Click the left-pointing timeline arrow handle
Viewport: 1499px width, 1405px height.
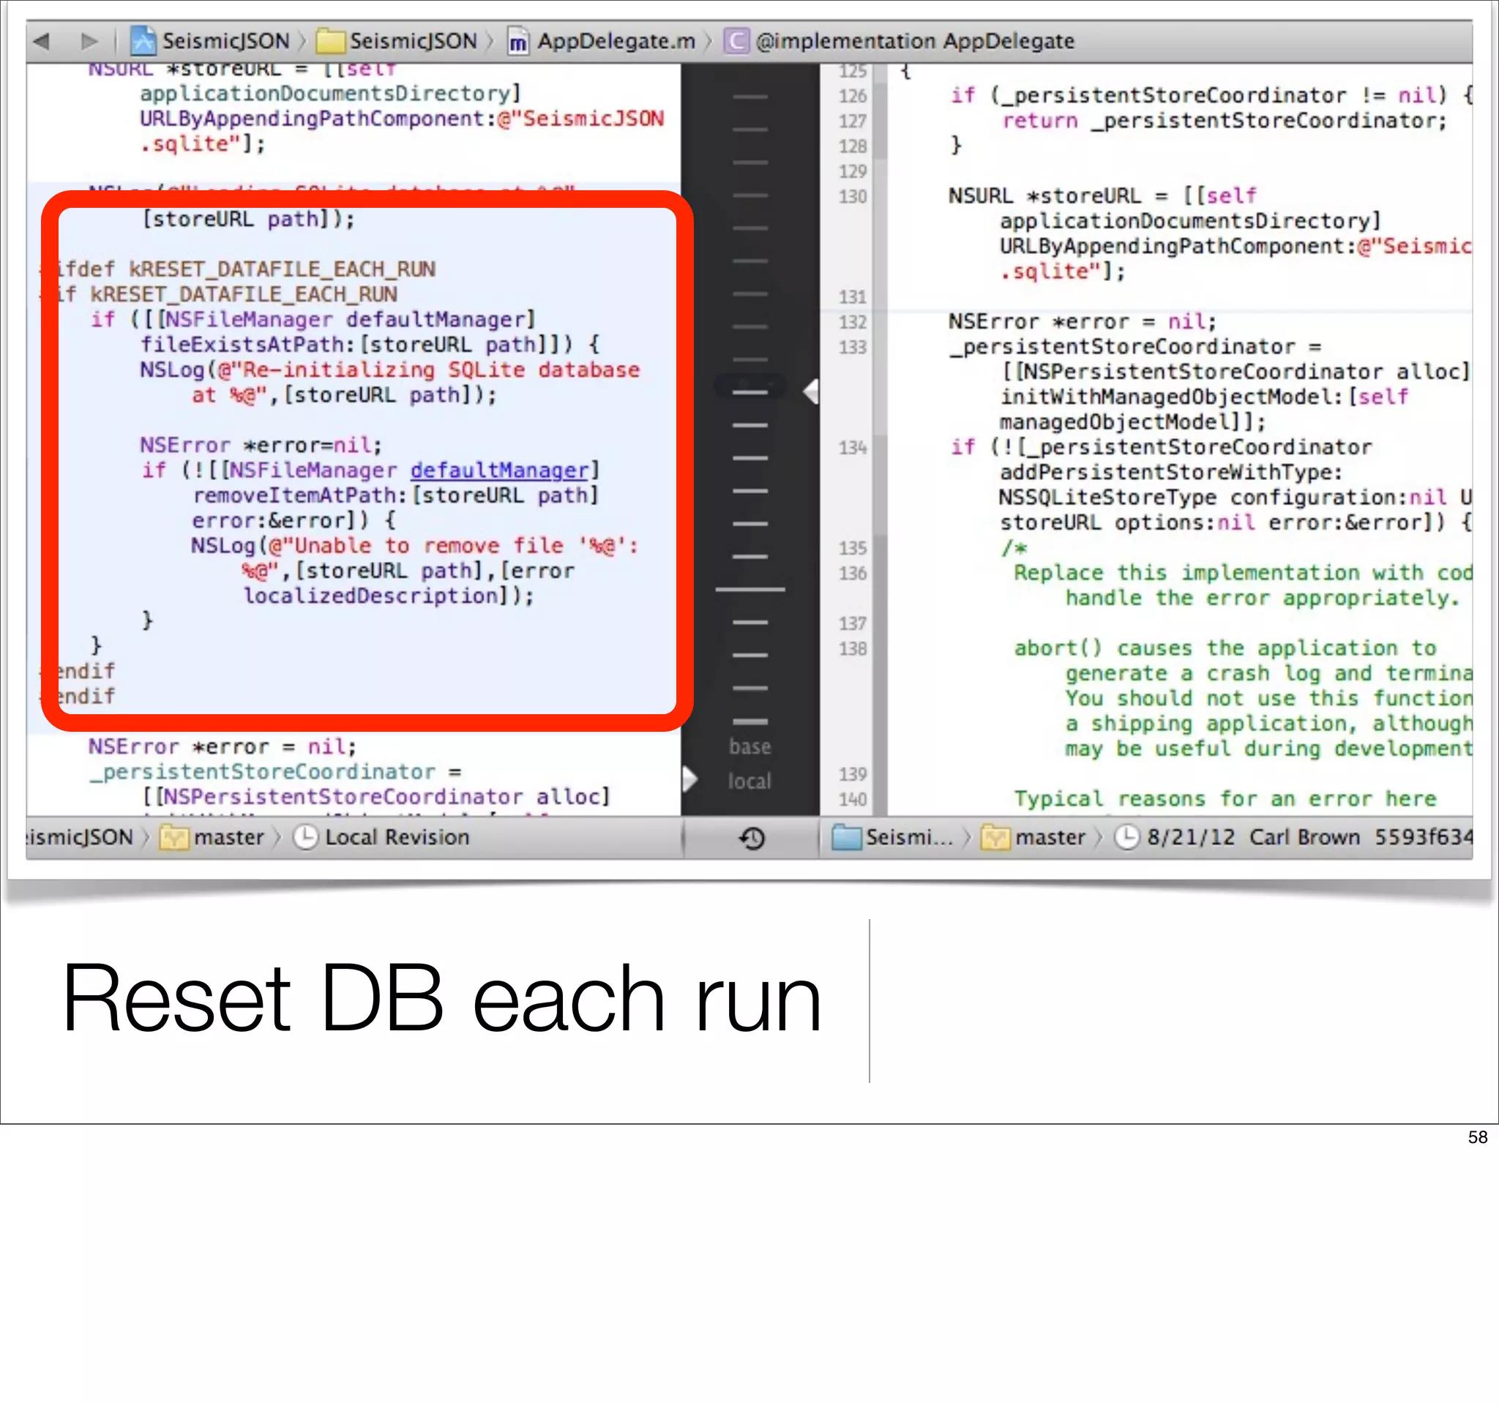(810, 392)
